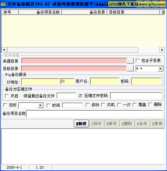Click the 序号 column header
This screenshot has height=171, width=167.
click(x=10, y=12)
